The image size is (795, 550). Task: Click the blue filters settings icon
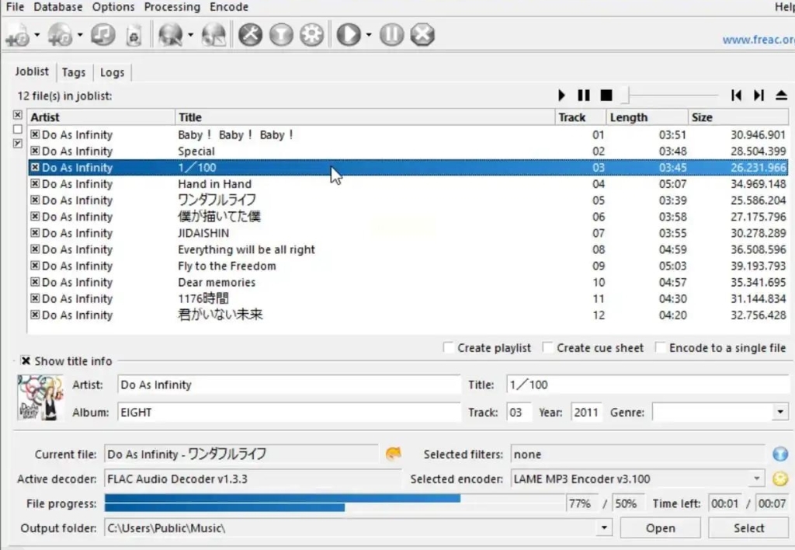780,454
